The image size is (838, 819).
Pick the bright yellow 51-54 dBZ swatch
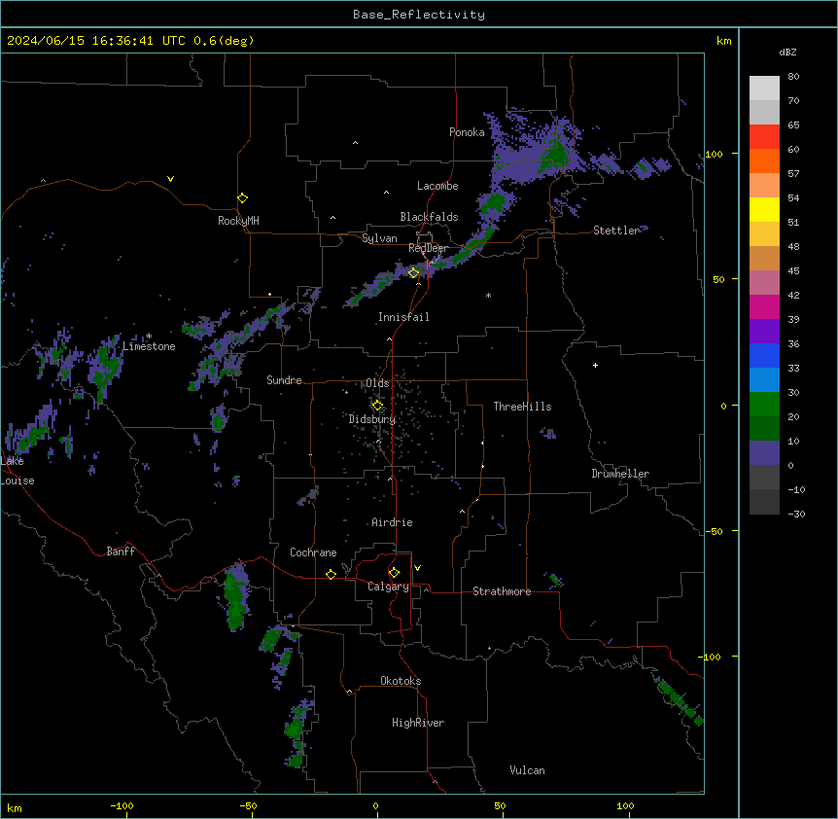[x=764, y=209]
